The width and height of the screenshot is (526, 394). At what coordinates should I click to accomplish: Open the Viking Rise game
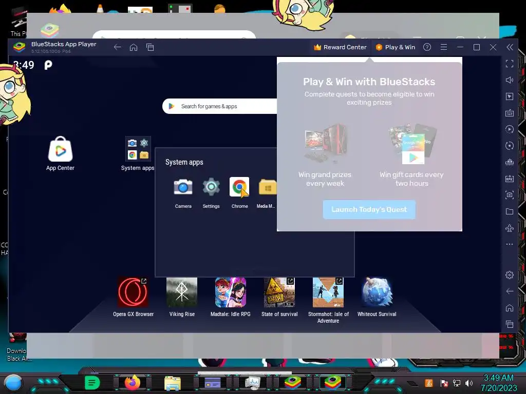point(182,292)
